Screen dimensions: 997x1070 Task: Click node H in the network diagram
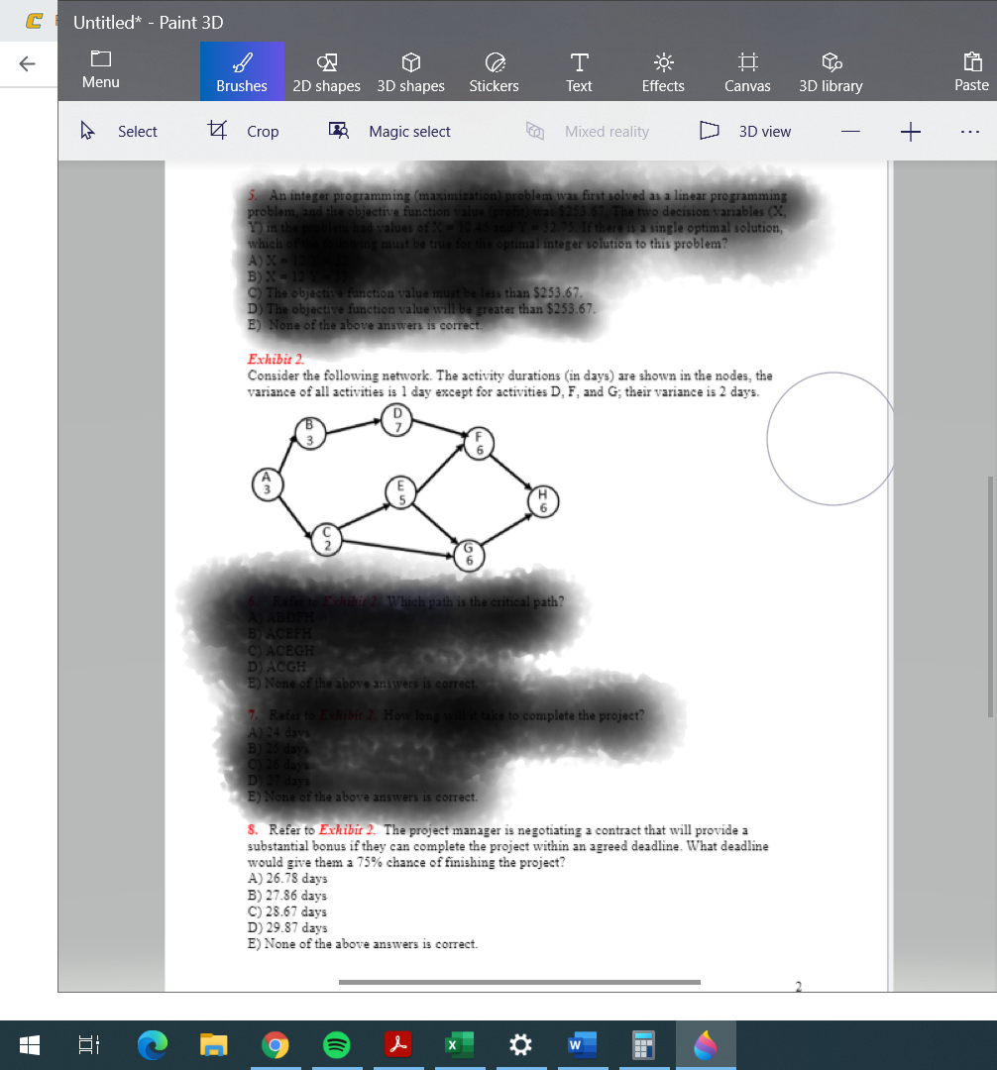click(543, 501)
